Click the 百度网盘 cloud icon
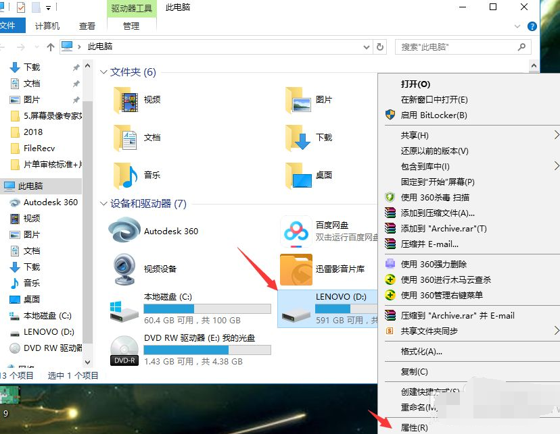This screenshot has width=560, height=434. click(x=296, y=232)
